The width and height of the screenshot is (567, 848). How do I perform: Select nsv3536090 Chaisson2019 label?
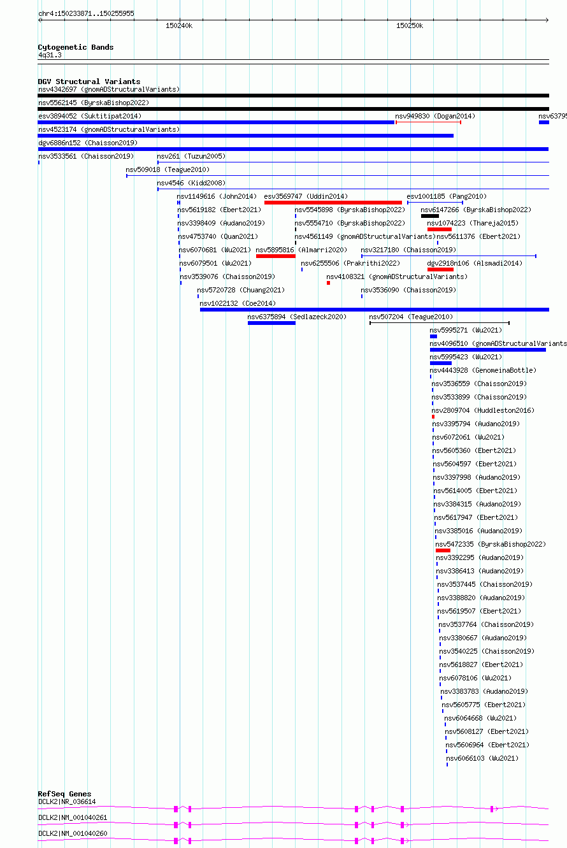[408, 290]
